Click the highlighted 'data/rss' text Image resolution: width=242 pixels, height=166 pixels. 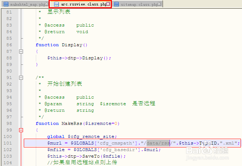[158, 143]
